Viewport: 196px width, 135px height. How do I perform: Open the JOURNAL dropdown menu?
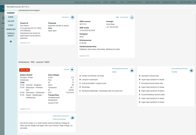[x=113, y=2]
